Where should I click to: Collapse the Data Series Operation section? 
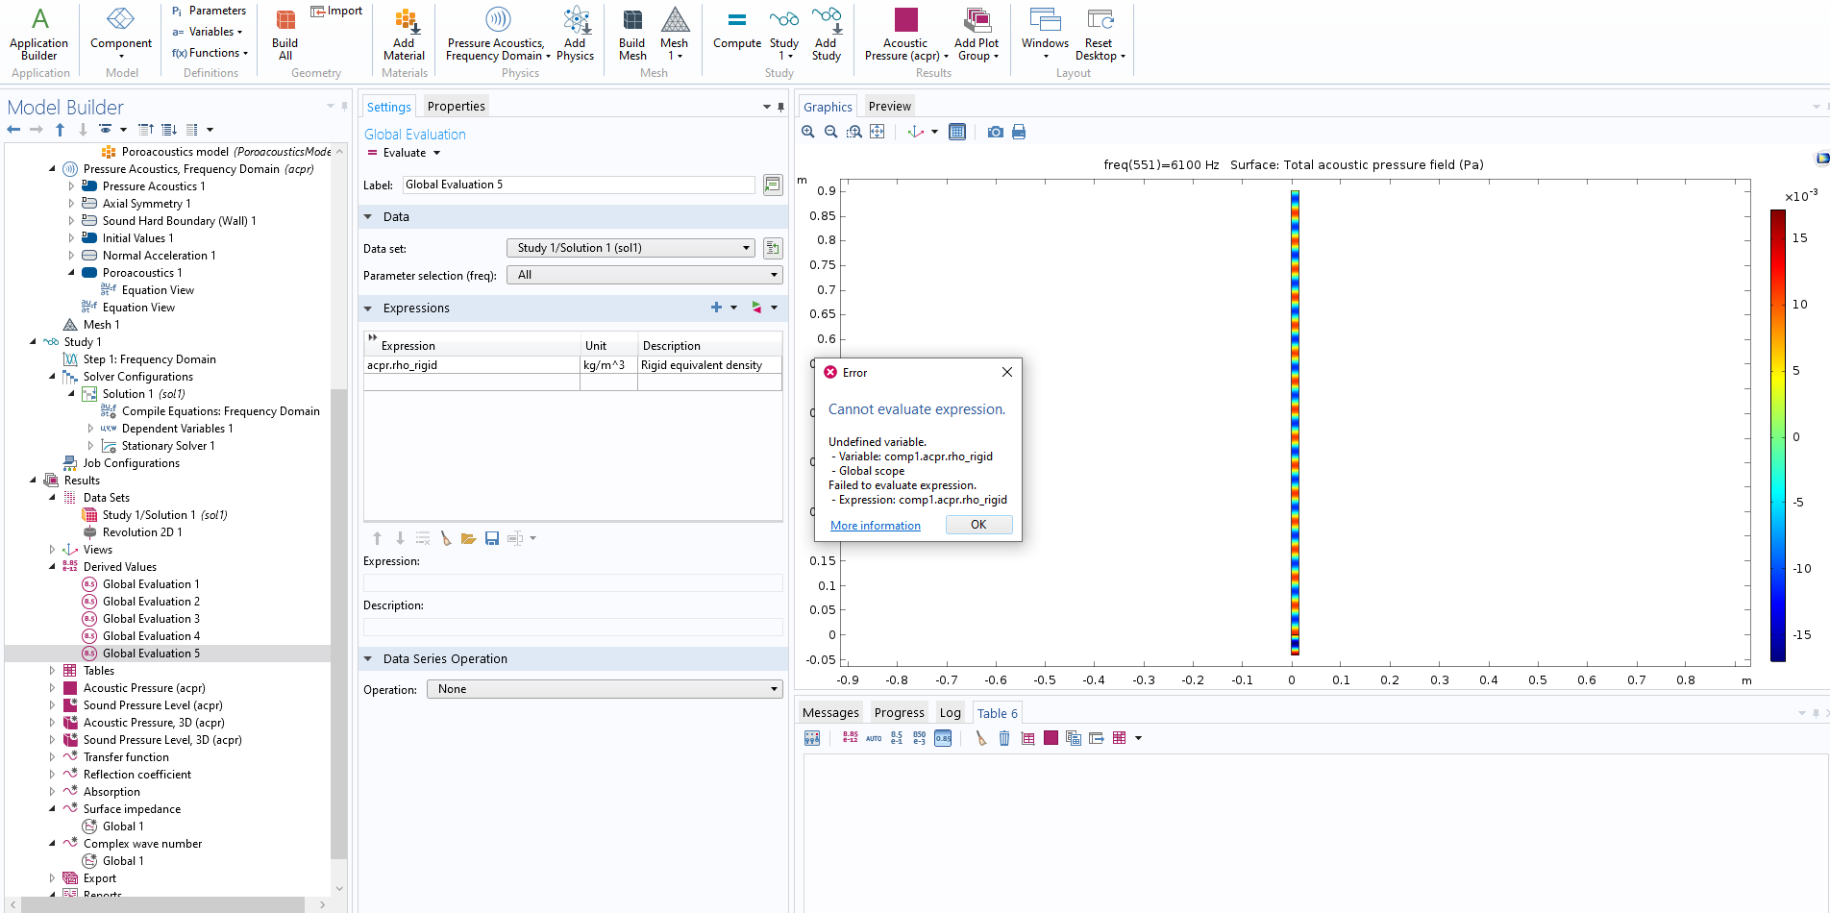click(368, 659)
